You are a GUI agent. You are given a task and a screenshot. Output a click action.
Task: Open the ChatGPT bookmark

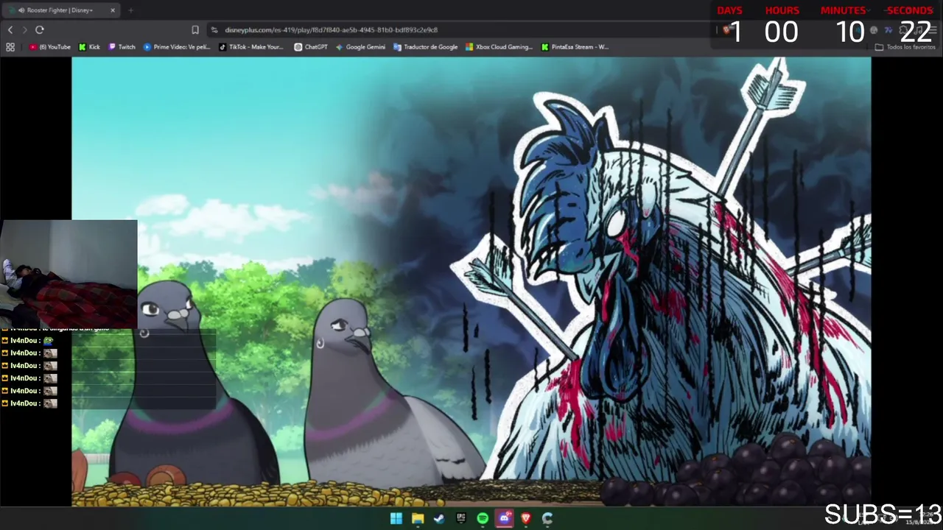pos(311,47)
